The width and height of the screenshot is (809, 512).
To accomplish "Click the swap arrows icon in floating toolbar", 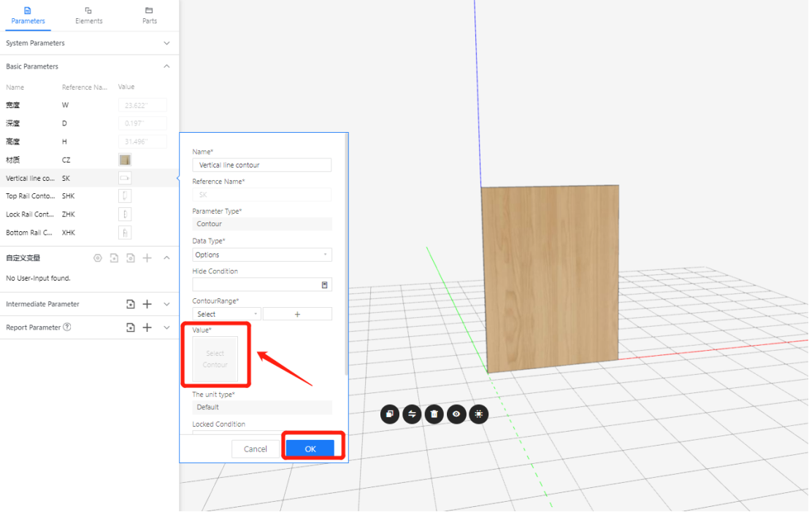I will click(412, 414).
